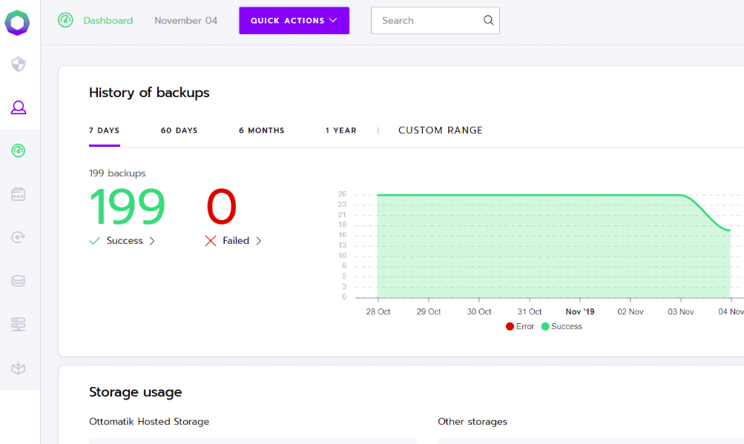Click the Ottomatik hexagon logo
Viewport: 744px width, 444px height.
coord(18,22)
